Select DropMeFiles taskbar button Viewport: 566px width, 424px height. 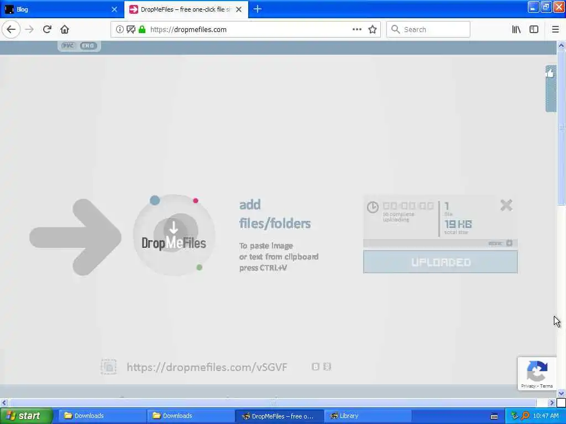[x=279, y=416]
